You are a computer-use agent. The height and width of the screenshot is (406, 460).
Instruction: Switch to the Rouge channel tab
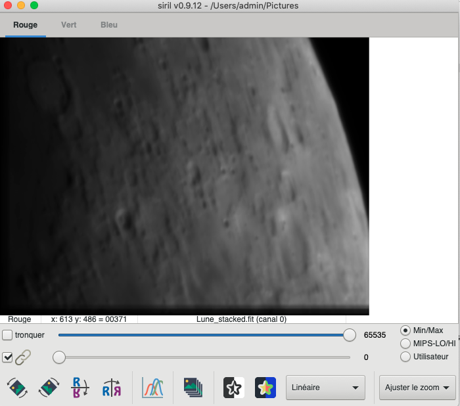[25, 25]
